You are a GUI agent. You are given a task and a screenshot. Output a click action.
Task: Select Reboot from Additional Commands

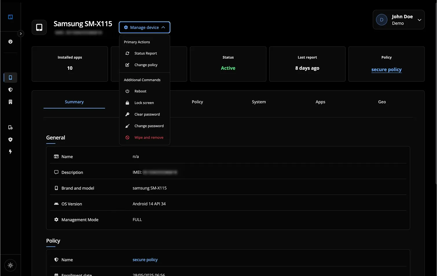click(140, 91)
